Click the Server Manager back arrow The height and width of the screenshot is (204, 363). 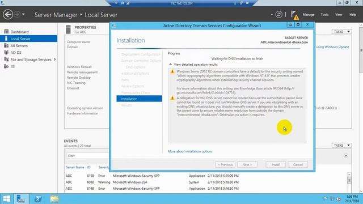click(x=8, y=15)
